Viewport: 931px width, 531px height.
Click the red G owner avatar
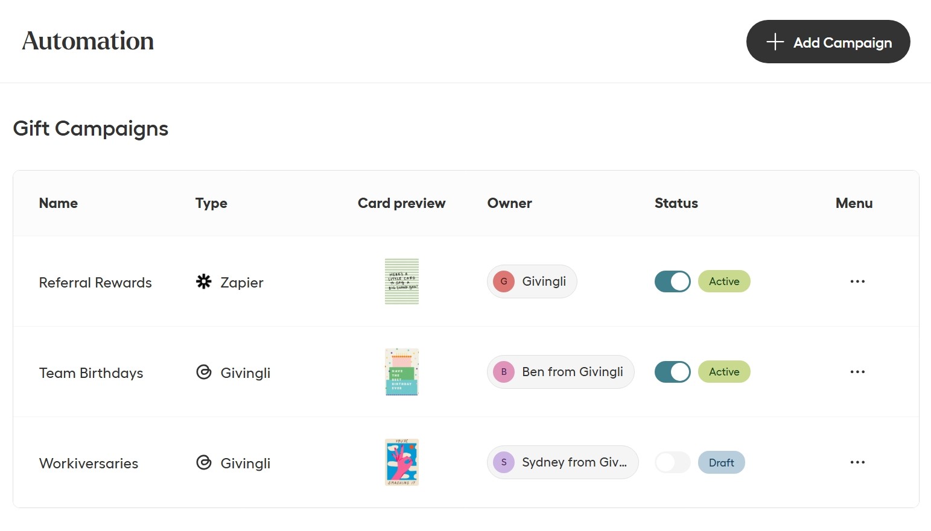(504, 281)
